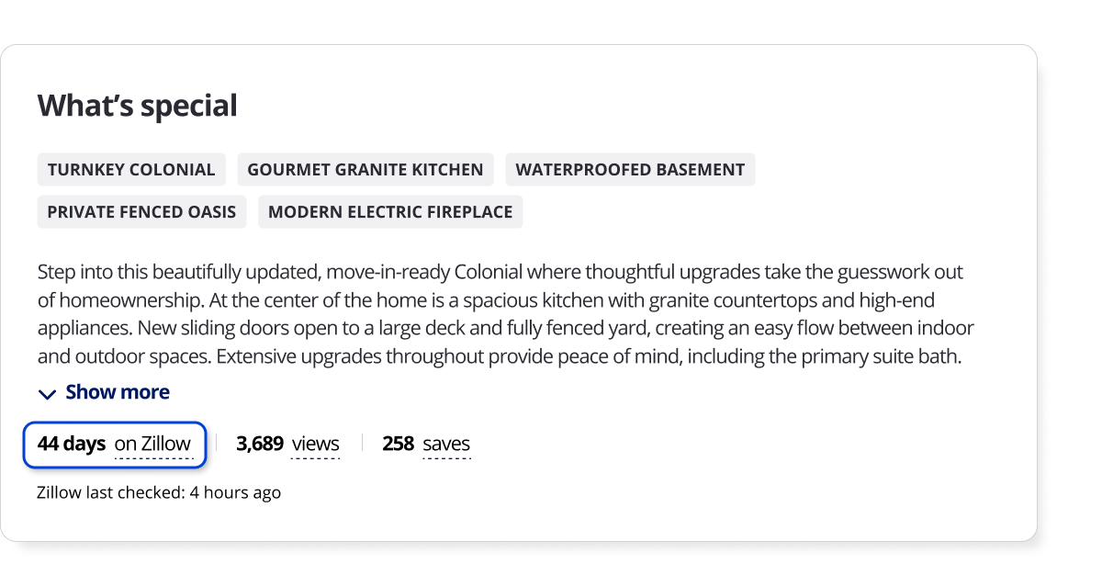Viewport: 1102px width, 586px height.
Task: Click the Show more chevron arrow
Action: tap(47, 394)
